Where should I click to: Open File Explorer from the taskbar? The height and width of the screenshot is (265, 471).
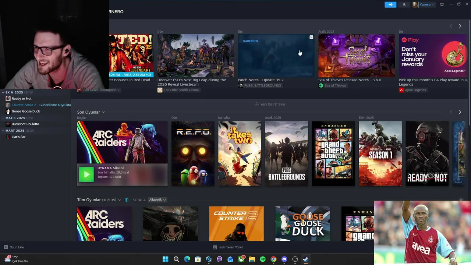pyautogui.click(x=252, y=259)
